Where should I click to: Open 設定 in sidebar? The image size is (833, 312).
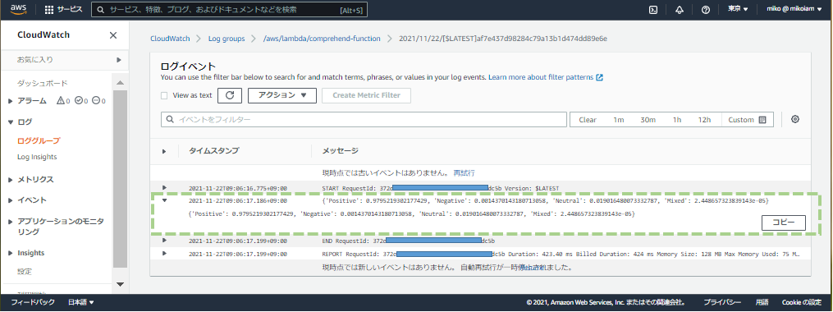tap(25, 272)
